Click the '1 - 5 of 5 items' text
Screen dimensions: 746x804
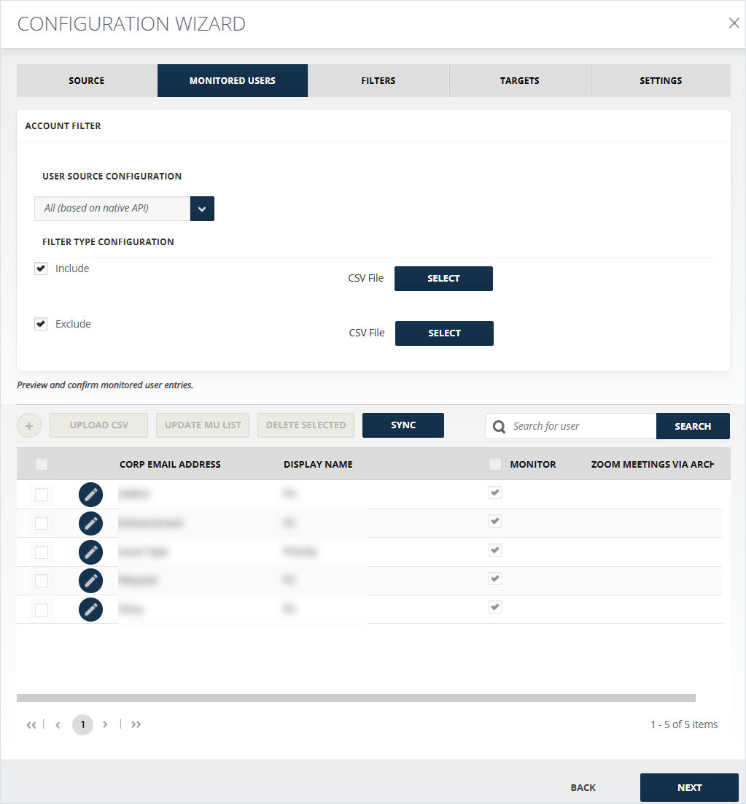coord(684,724)
